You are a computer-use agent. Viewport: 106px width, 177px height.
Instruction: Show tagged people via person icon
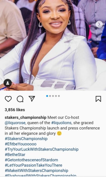8,83
